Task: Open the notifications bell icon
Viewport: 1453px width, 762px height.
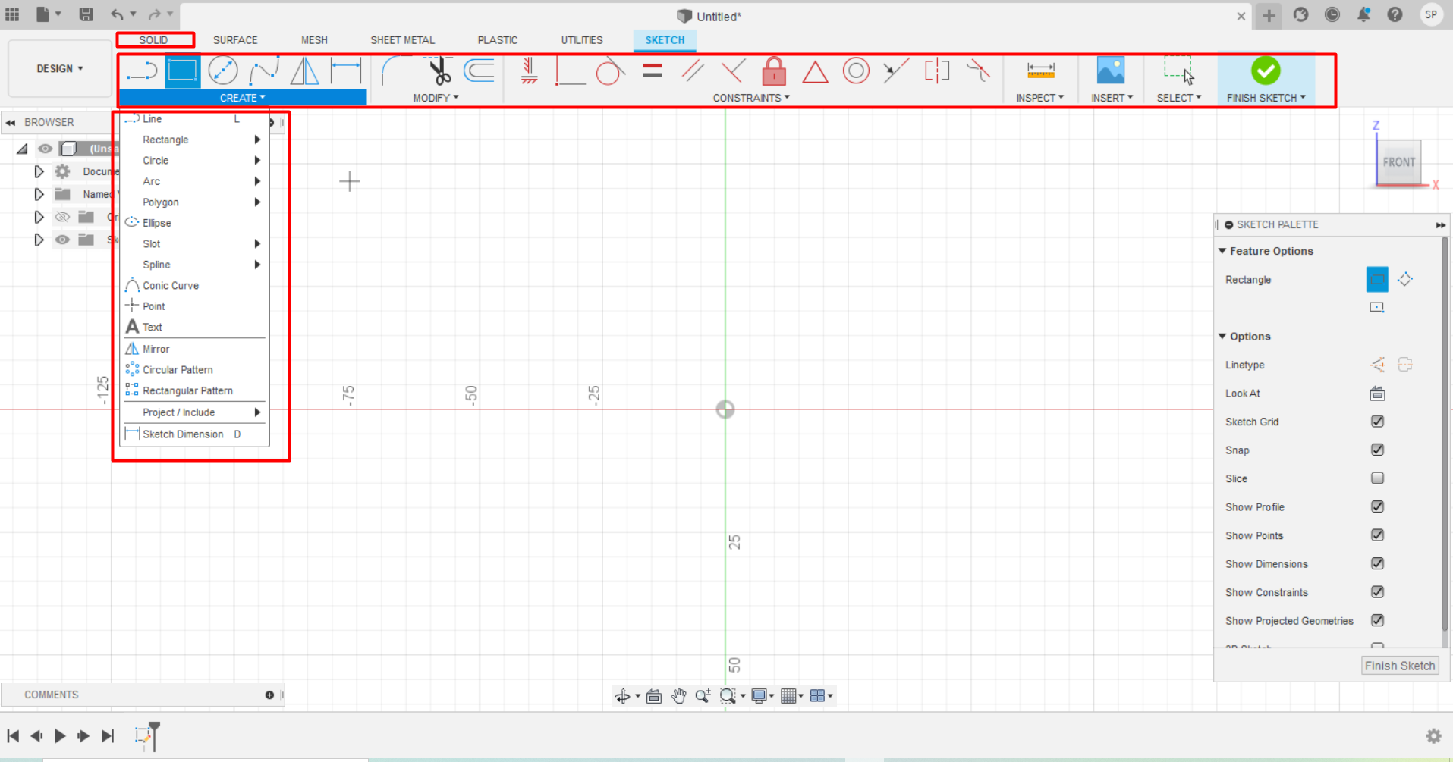Action: click(1363, 14)
